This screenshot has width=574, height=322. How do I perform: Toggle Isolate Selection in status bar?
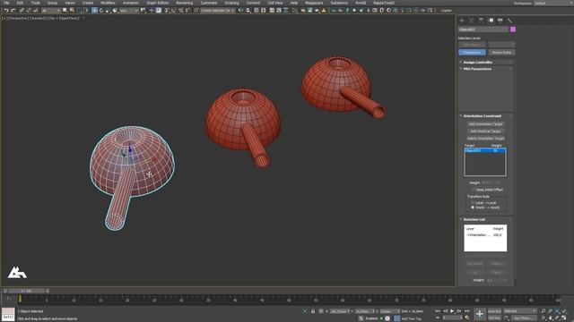(x=305, y=311)
